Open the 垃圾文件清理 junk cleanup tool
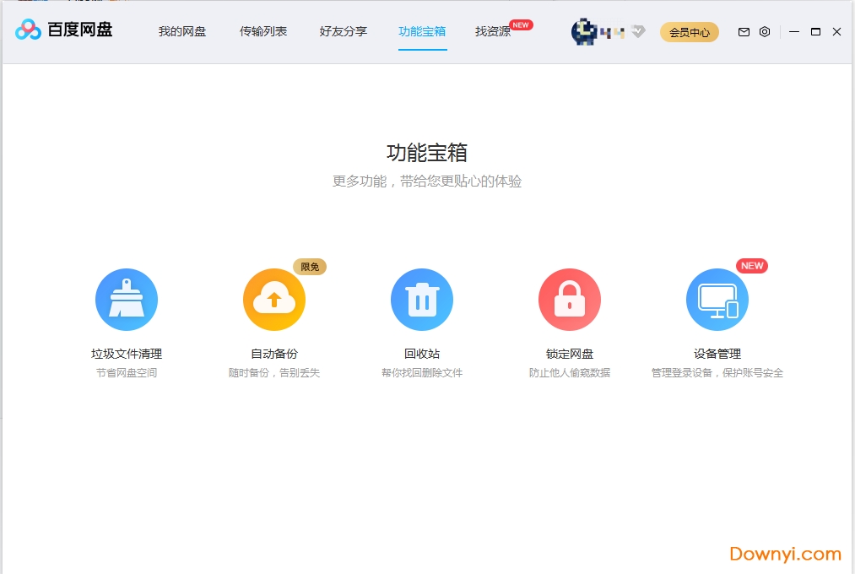Screen dimensions: 855x574 click(x=127, y=299)
